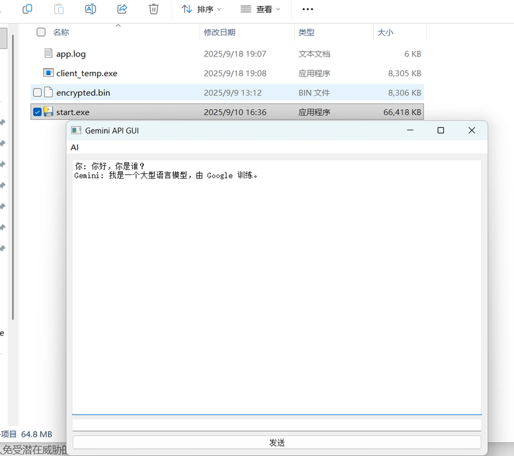Click inside the Gemini chat history area
The width and height of the screenshot is (514, 456).
pyautogui.click(x=277, y=287)
